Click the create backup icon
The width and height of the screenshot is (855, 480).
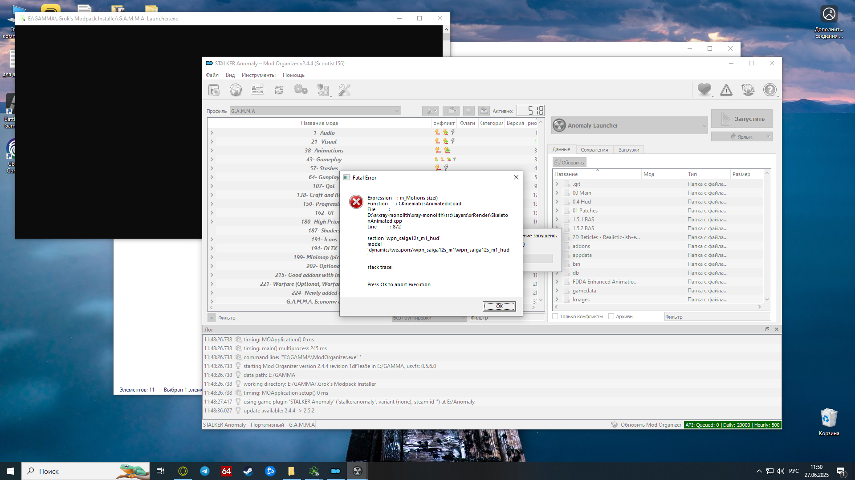[x=484, y=111]
